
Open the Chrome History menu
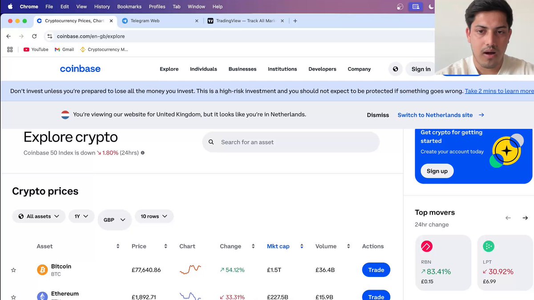(x=102, y=7)
